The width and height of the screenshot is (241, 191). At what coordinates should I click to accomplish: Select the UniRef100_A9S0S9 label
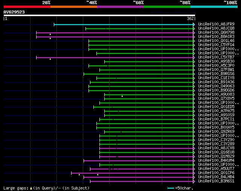click(216, 115)
